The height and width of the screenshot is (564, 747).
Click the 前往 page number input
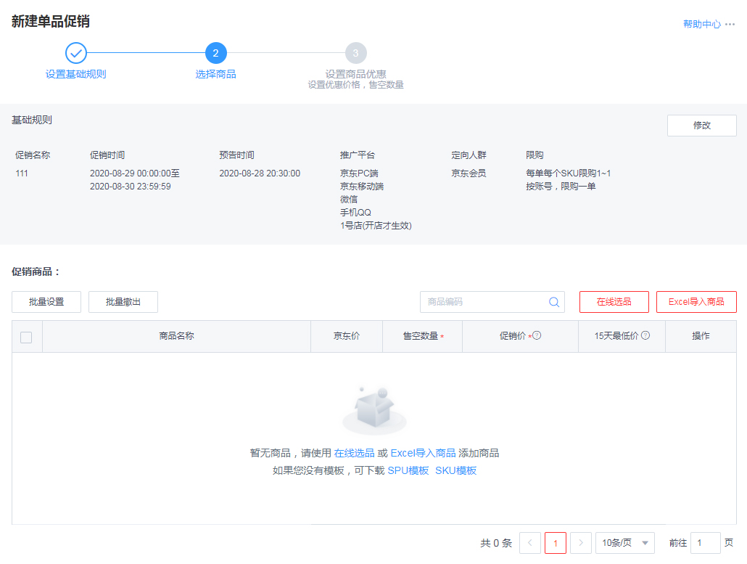[703, 542]
